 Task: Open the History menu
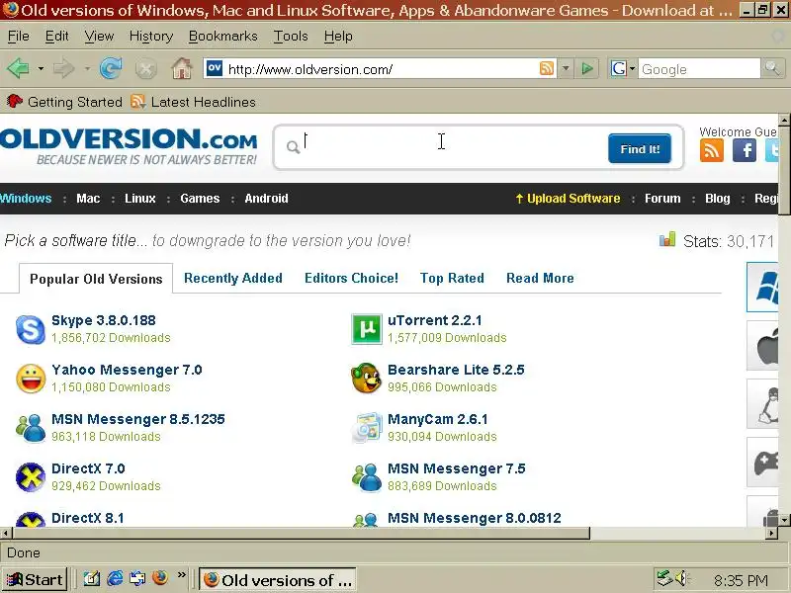[151, 37]
